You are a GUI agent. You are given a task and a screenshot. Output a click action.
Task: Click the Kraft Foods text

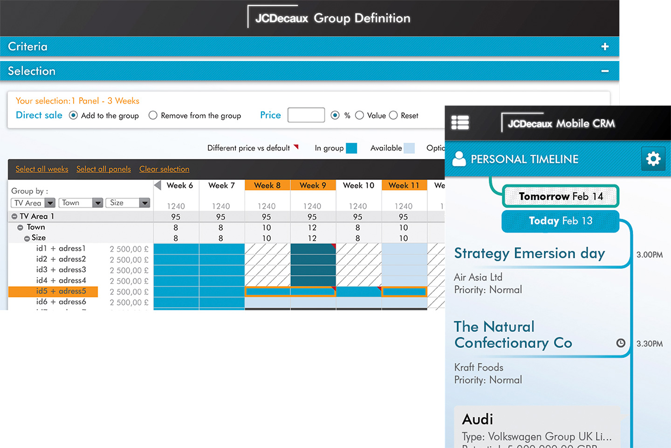point(479,367)
